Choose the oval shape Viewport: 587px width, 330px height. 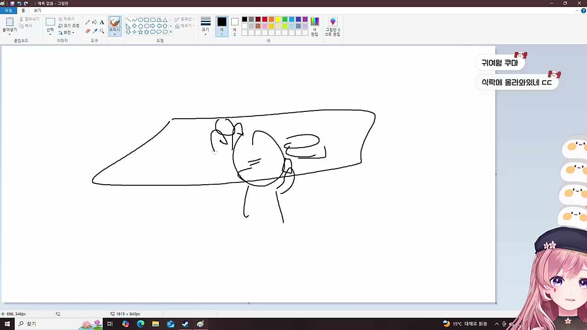coord(140,20)
